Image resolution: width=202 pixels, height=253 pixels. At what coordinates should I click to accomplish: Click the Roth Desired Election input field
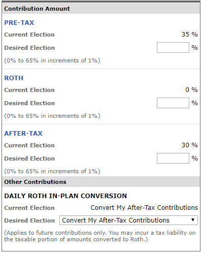click(173, 103)
